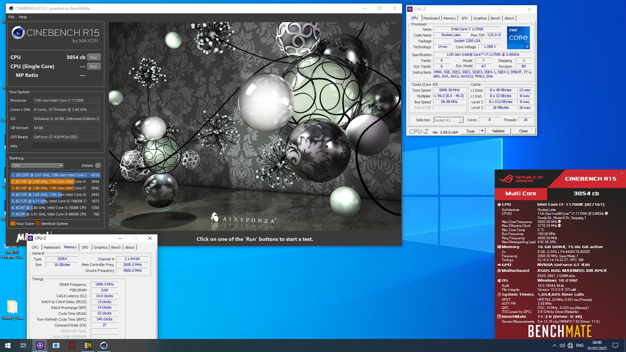Click the Cinebench R15 logo
626x352 pixels.
coord(55,35)
